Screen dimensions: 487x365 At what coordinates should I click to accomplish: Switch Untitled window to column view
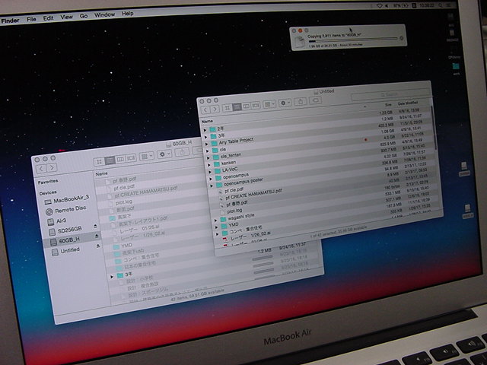tap(246, 106)
